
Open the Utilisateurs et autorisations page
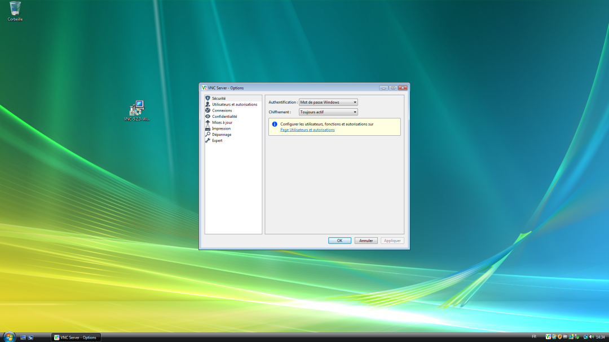coord(234,104)
